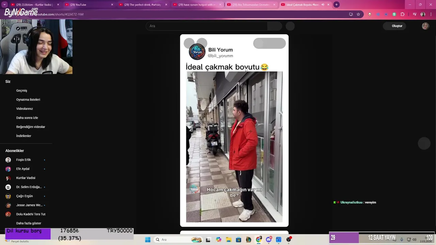The width and height of the screenshot is (436, 245).
Task: Open File Explorer from the taskbar
Action: [x=229, y=240]
